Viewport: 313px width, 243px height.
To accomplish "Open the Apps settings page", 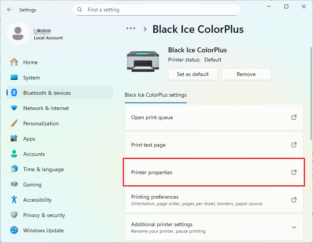I will [x=29, y=139].
